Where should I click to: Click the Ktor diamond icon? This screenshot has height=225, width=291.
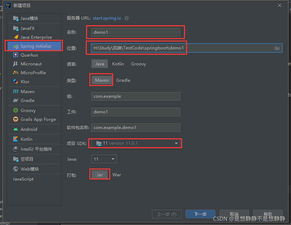point(16,81)
